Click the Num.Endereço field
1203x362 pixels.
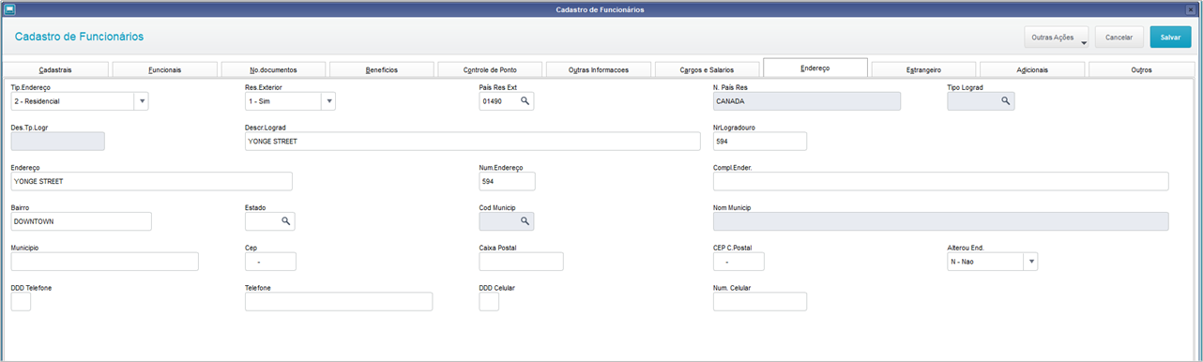click(507, 181)
